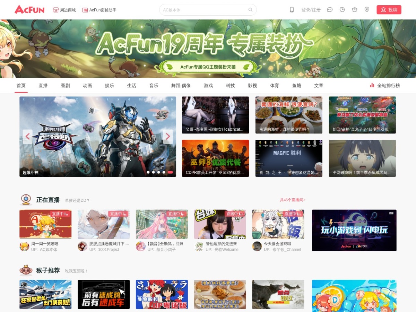
Task: Open the watch history clock icon
Action: 342,10
